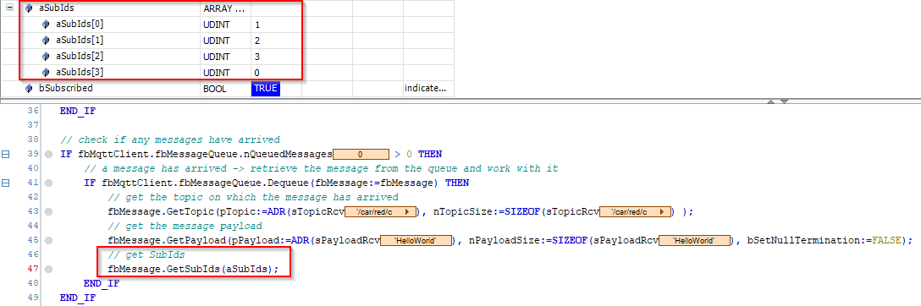Click 'HelloWorld' value after SIZEOF(sPayloadRcv
The width and height of the screenshot is (921, 306).
[x=694, y=241]
